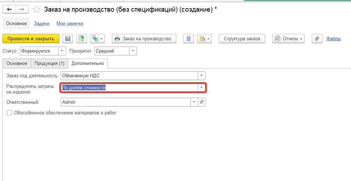This screenshot has width=351, height=181.
Task: Click into the Ответственный Admin field
Action: [126, 102]
